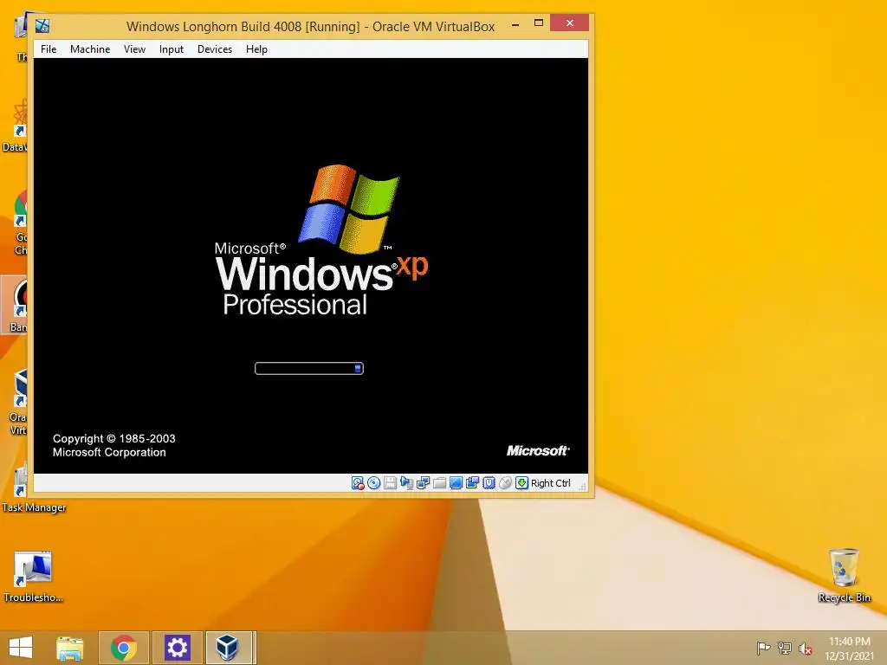Click the optical disk indicator in status bar
Image resolution: width=887 pixels, height=665 pixels.
point(374,483)
